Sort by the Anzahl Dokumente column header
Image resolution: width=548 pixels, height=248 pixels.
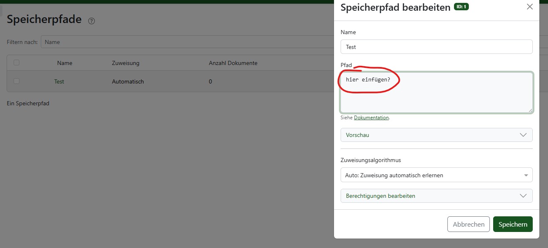(233, 63)
